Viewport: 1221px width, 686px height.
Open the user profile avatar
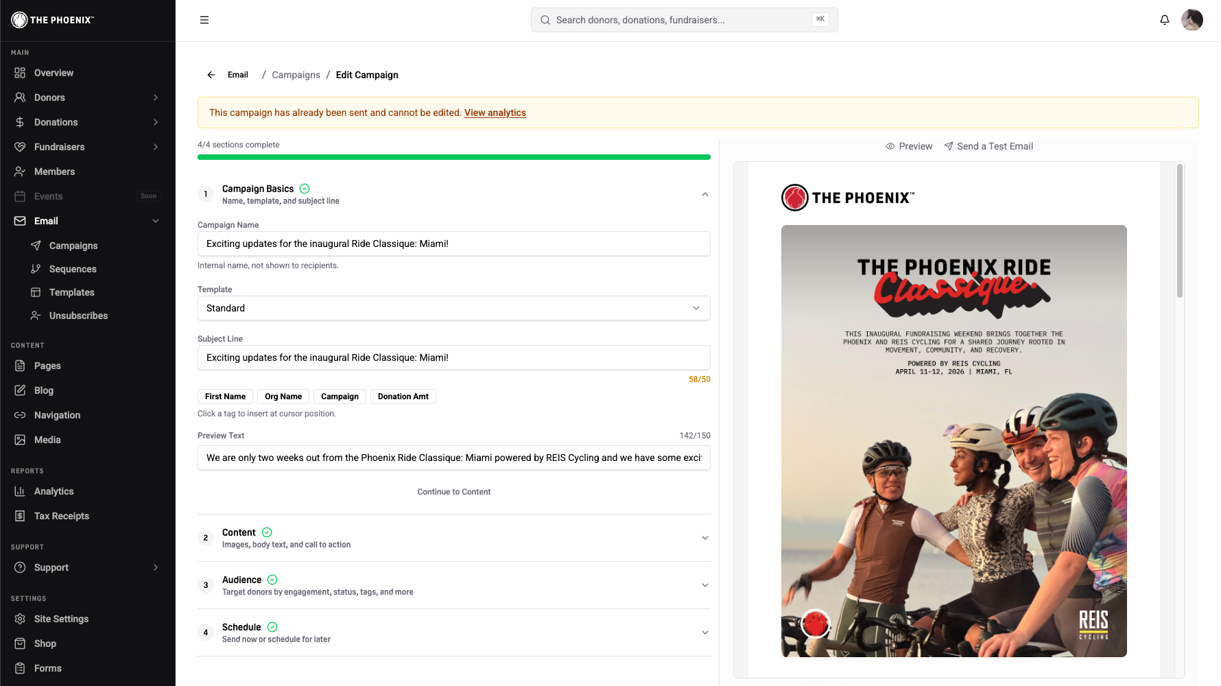pyautogui.click(x=1192, y=20)
